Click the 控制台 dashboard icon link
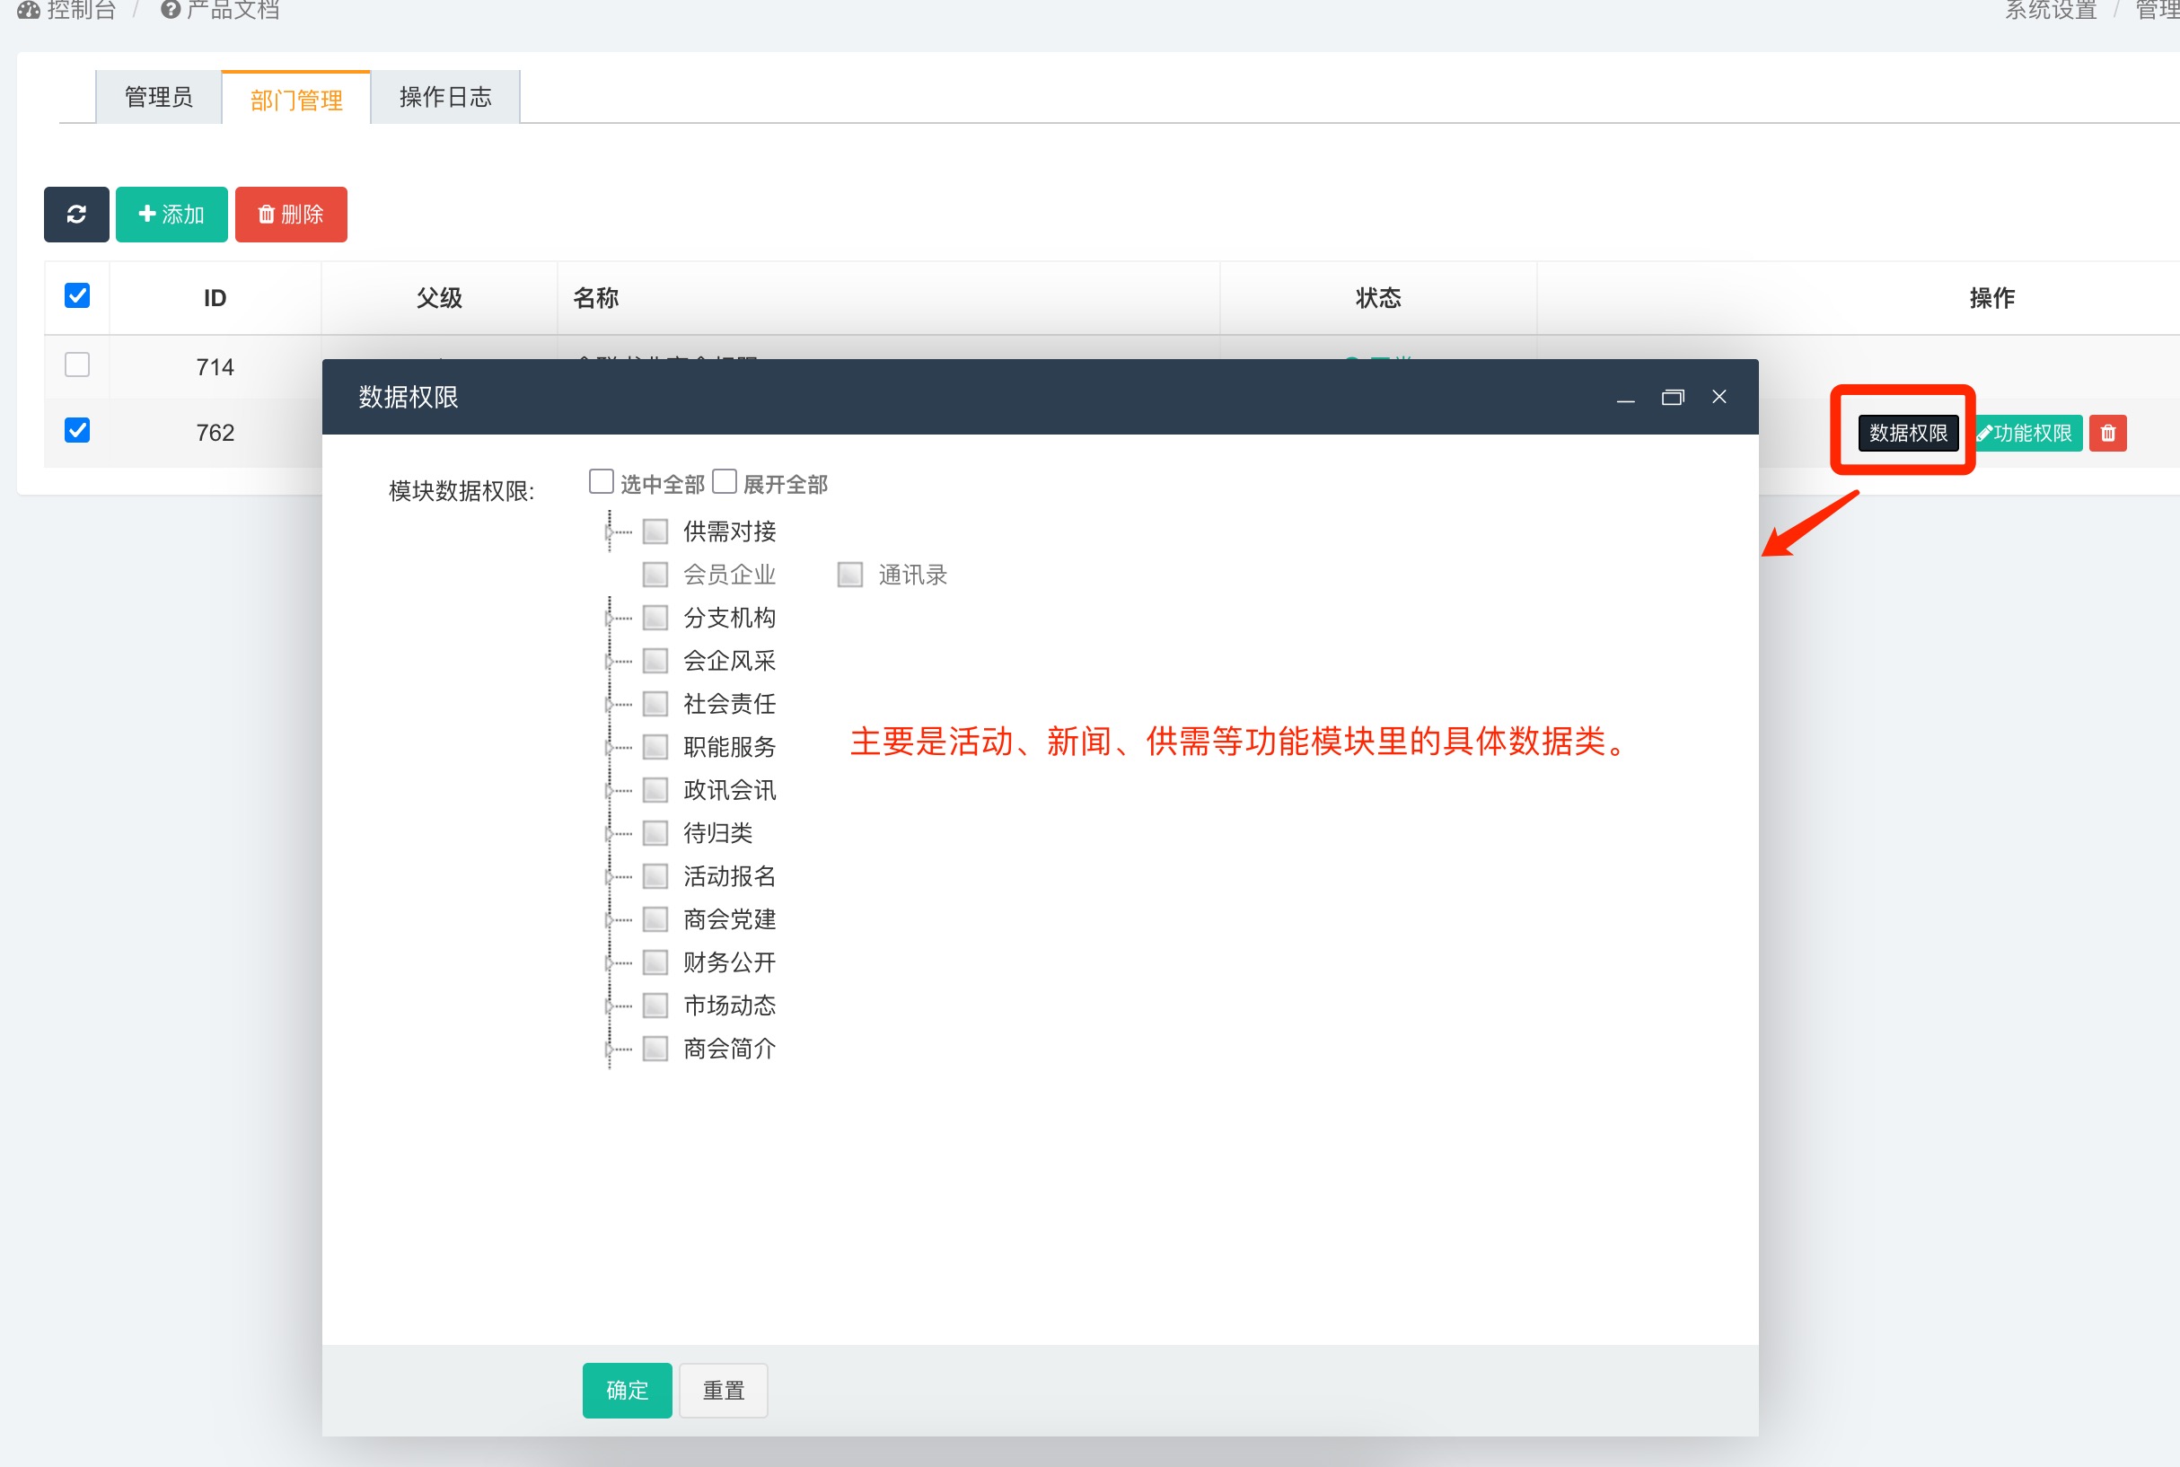 [66, 10]
